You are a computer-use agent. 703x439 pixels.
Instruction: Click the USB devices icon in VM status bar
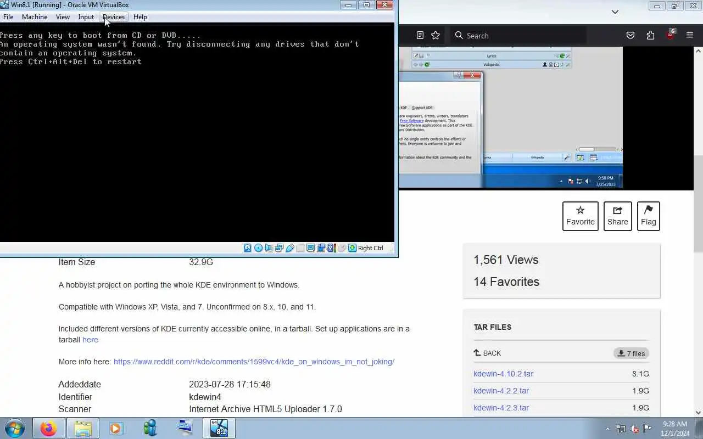289,248
